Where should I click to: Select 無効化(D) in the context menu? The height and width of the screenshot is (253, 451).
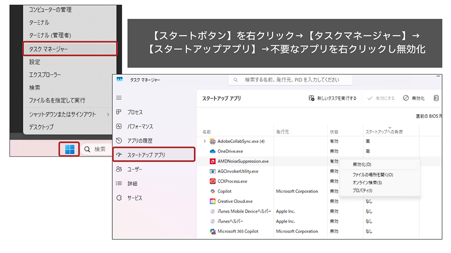click(x=362, y=165)
